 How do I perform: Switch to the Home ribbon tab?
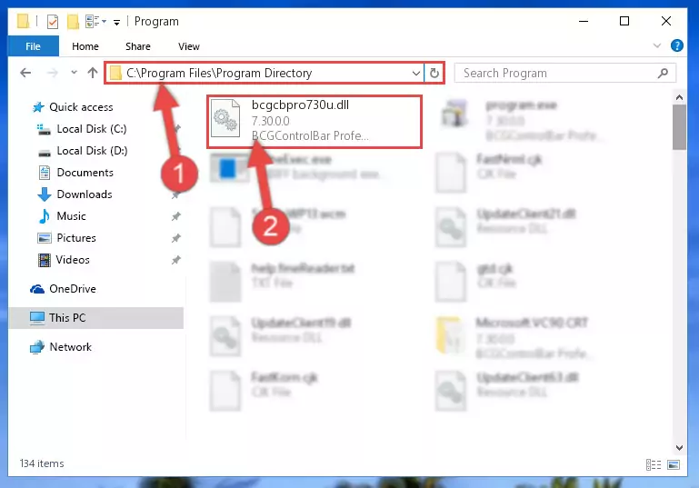point(85,46)
